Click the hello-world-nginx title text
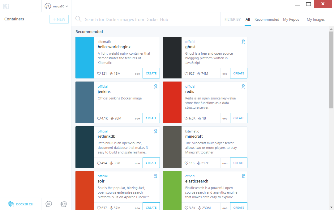Viewport: 334px width, 210px height. pos(114,47)
